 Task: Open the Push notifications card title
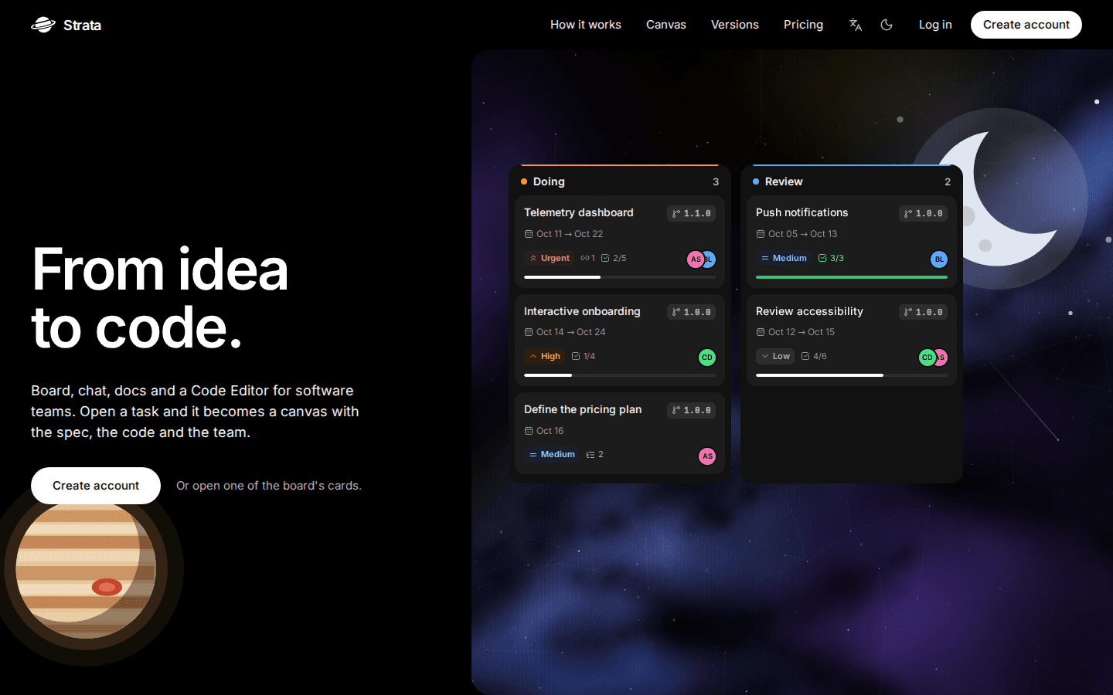coord(802,212)
